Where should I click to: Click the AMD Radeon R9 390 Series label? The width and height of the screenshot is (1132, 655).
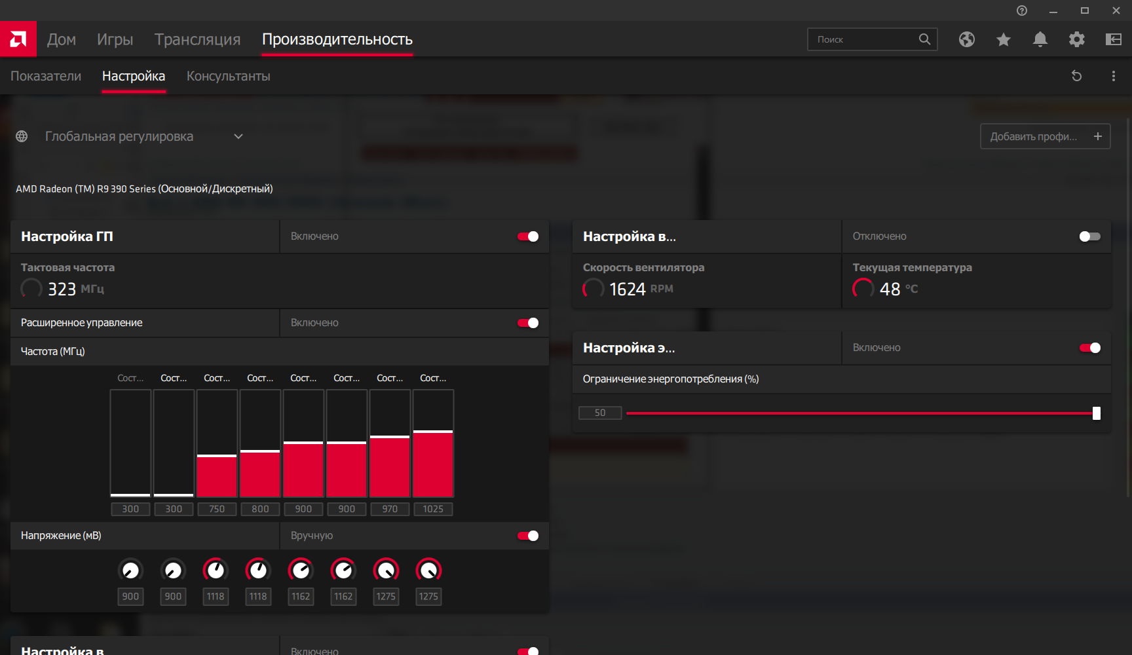(x=144, y=189)
